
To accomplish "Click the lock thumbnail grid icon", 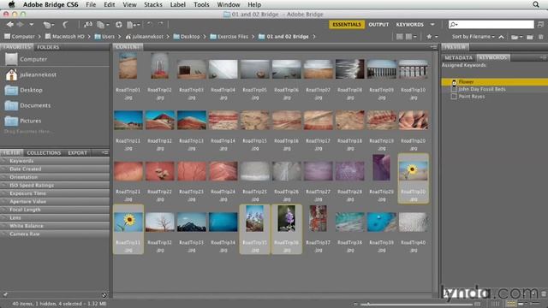I will (x=495, y=304).
